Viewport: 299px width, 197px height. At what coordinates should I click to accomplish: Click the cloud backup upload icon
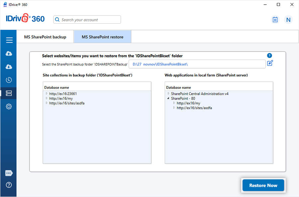(9, 54)
